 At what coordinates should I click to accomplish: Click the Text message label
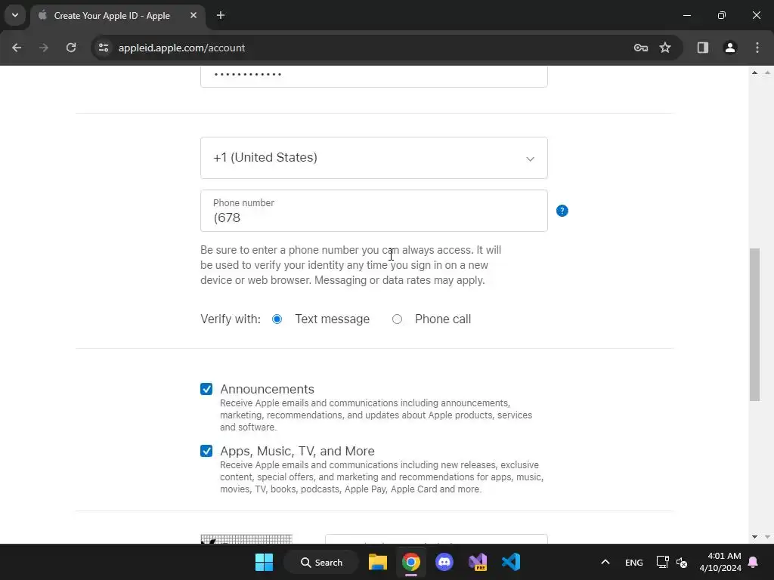point(333,319)
